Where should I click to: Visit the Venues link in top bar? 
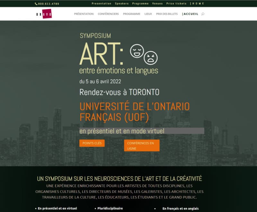(x=157, y=4)
